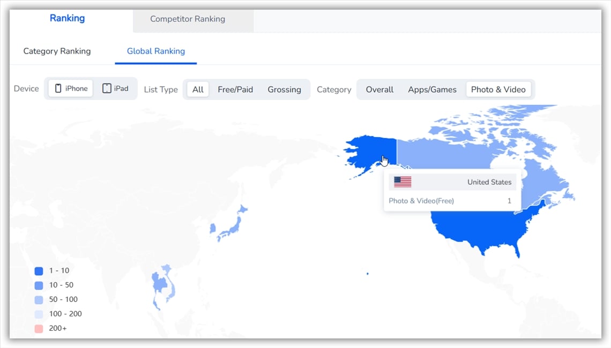Screen dimensions: 611x348
Task: Switch to the Competitor Ranking tab
Action: (187, 18)
